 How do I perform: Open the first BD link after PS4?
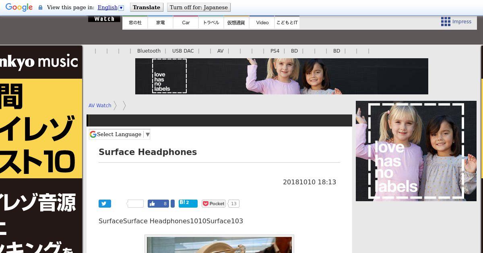click(x=295, y=51)
